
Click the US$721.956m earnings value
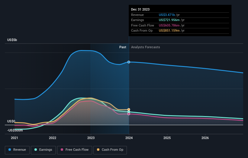coord(169,20)
